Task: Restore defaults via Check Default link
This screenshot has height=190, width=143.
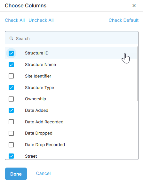Action: coord(123,20)
